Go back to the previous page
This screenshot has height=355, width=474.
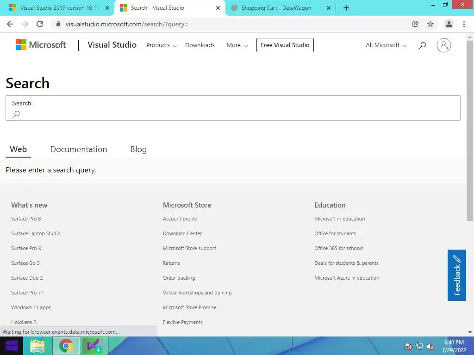[10, 24]
